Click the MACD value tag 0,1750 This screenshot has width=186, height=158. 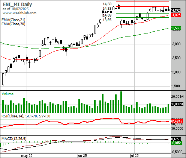[176, 139]
